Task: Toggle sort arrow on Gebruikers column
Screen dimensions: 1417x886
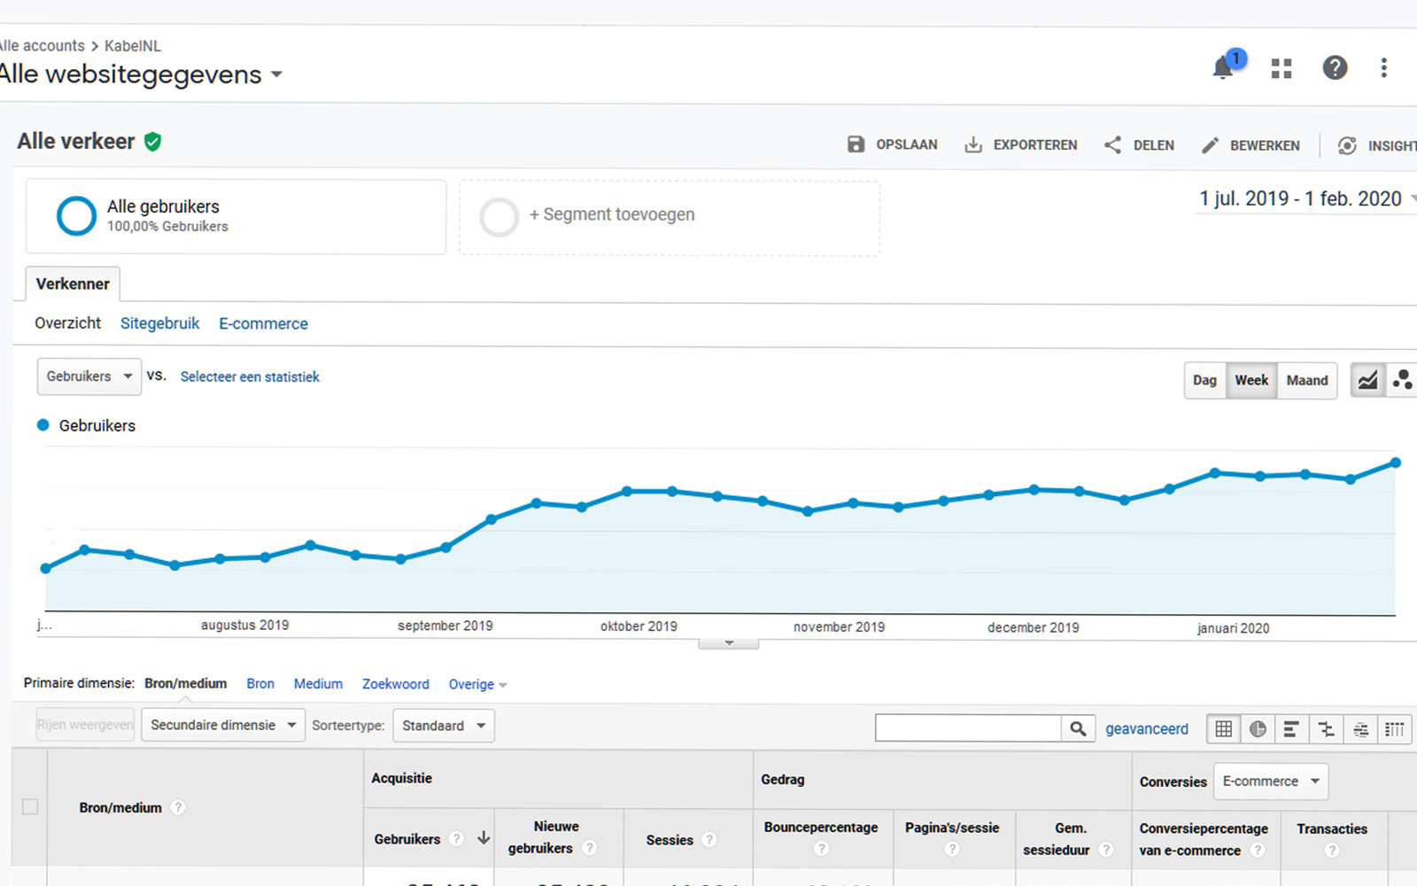Action: [484, 837]
